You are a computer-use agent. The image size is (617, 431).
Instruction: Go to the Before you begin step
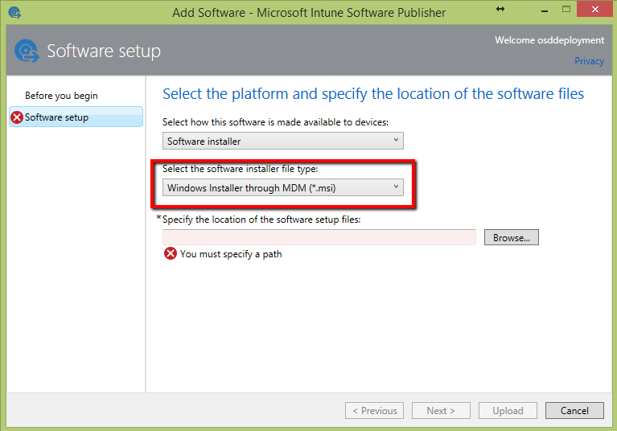[61, 96]
